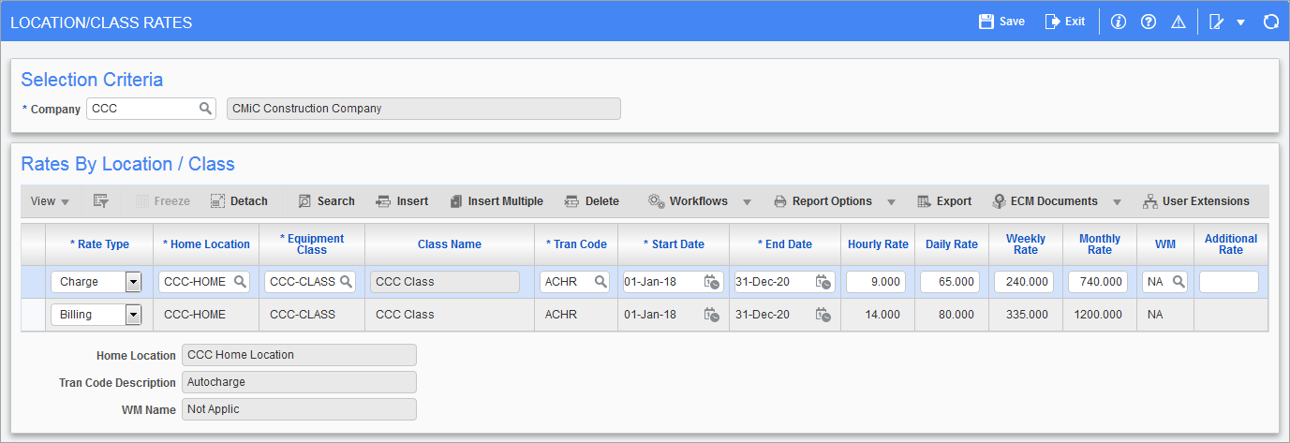Open Rate Type dropdown for Billing row
The image size is (1290, 443).
coord(132,315)
